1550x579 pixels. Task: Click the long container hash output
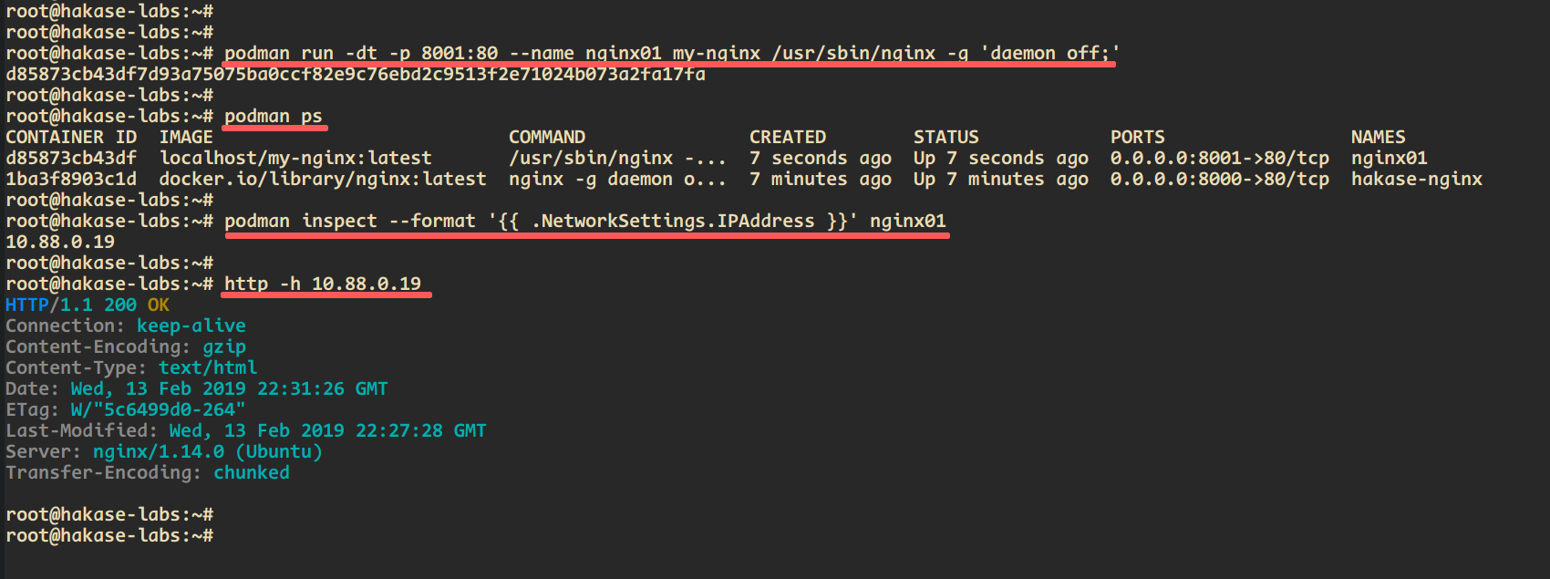click(x=356, y=74)
